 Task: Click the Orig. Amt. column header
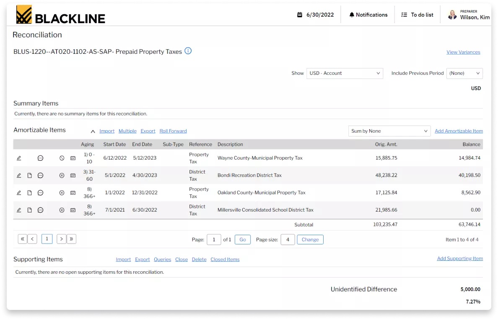point(386,144)
